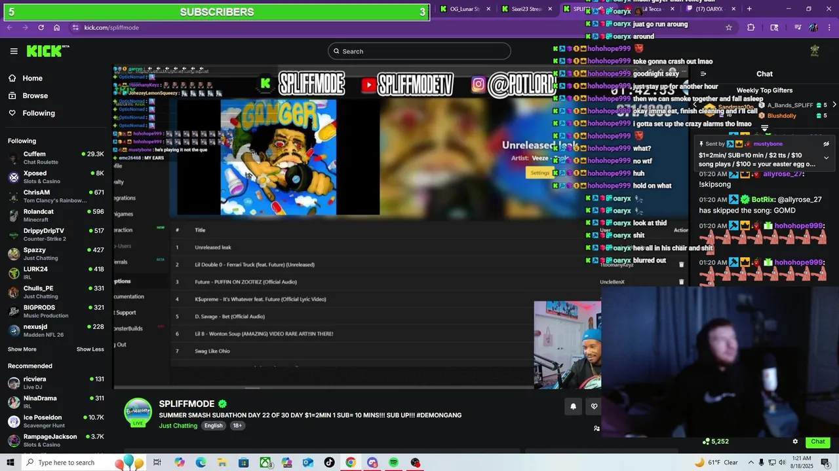Open Windows Start menu

(x=10, y=462)
